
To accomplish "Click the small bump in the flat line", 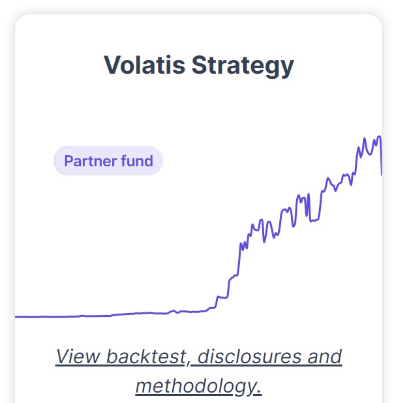I will (174, 312).
